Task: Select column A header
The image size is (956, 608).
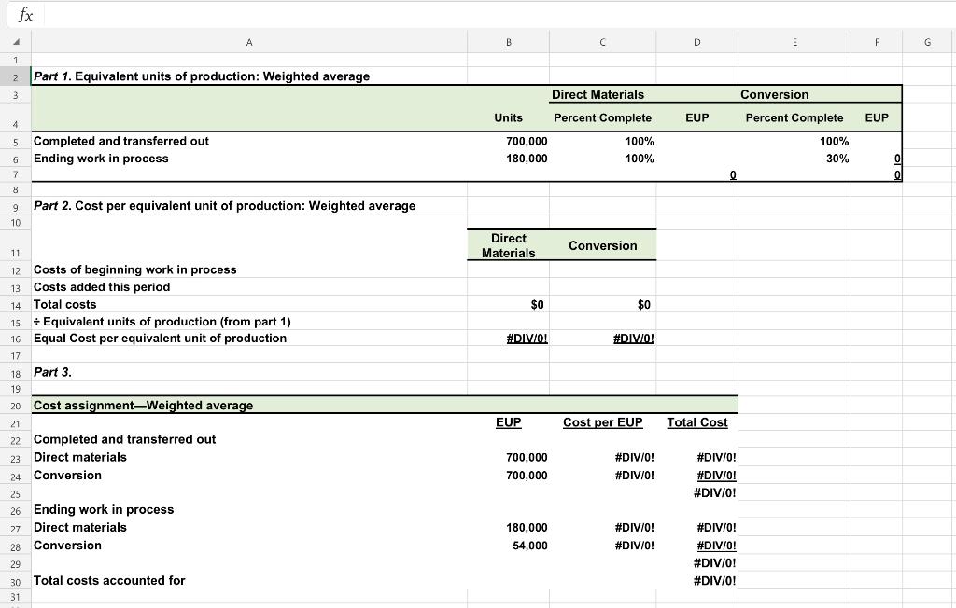Action: (248, 42)
